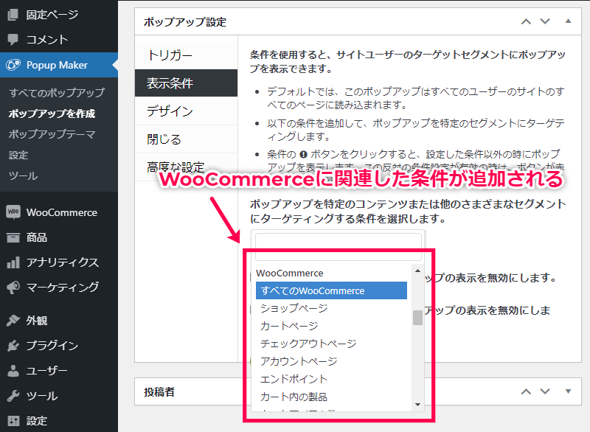The height and width of the screenshot is (432, 590).
Task: Click the dropdown list scrollbar thumb
Action: [x=417, y=317]
